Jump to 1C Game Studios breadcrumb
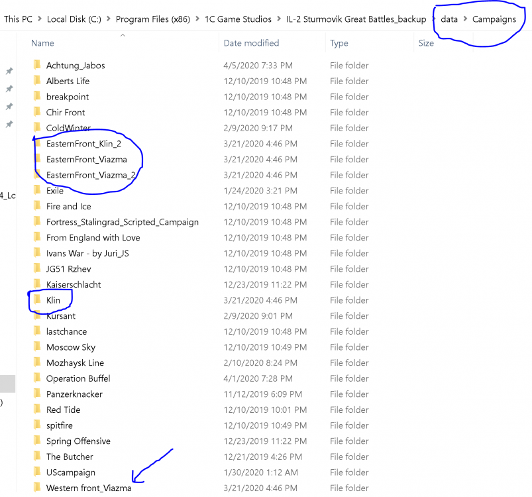This screenshot has height=497, width=532. click(x=239, y=19)
